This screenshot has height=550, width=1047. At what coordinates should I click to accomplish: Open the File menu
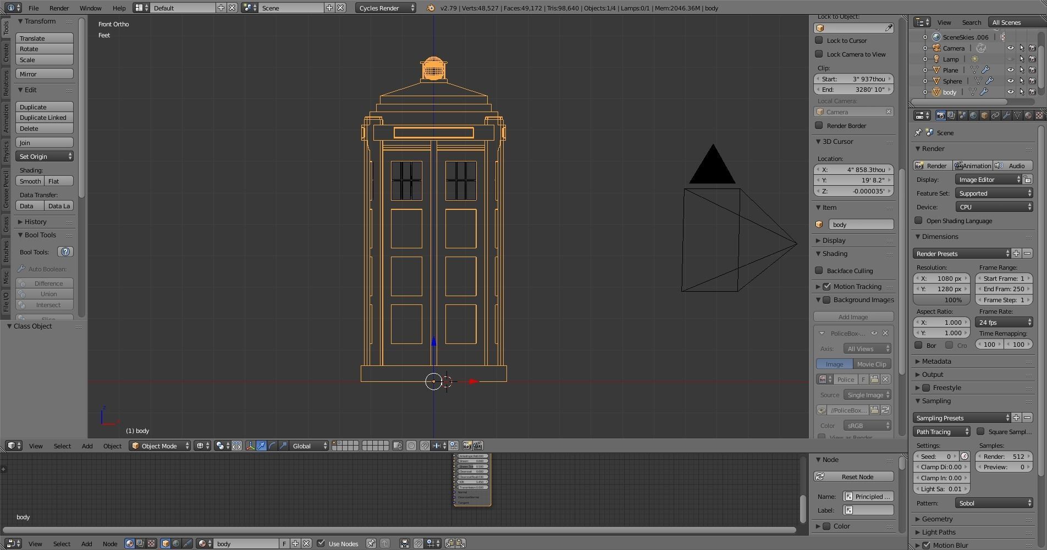(34, 8)
